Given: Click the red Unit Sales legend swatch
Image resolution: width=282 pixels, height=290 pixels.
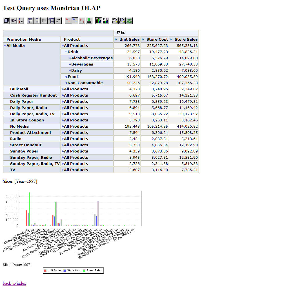Looking at the screenshot, I should point(45,271).
